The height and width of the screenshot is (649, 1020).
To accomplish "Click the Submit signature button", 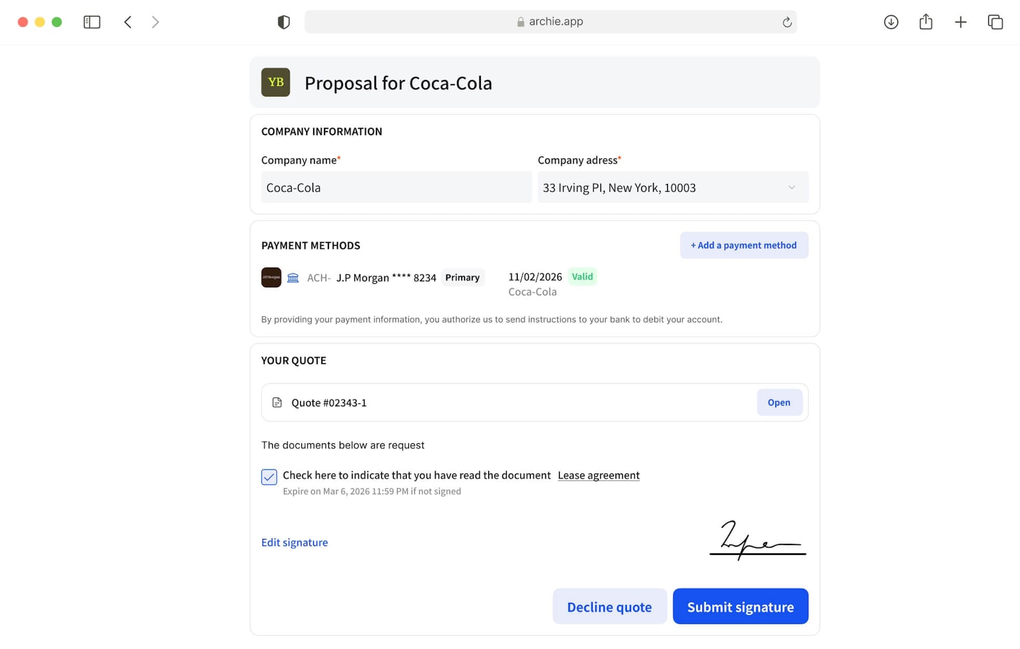I will click(740, 606).
